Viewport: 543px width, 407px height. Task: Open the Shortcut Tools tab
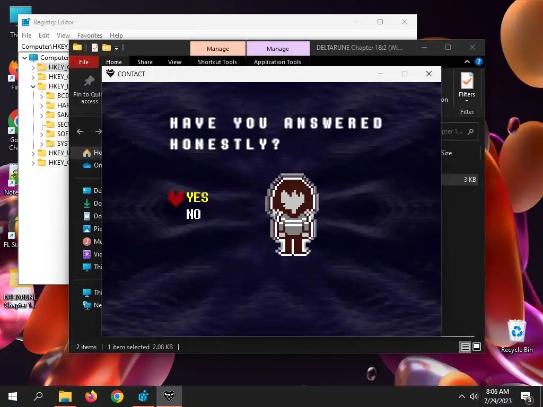tap(217, 62)
